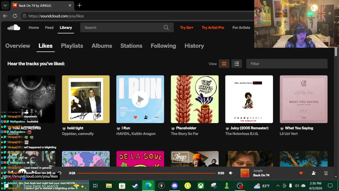Open the tab list dropdown chevron
The image size is (339, 191).
(x=5, y=5)
